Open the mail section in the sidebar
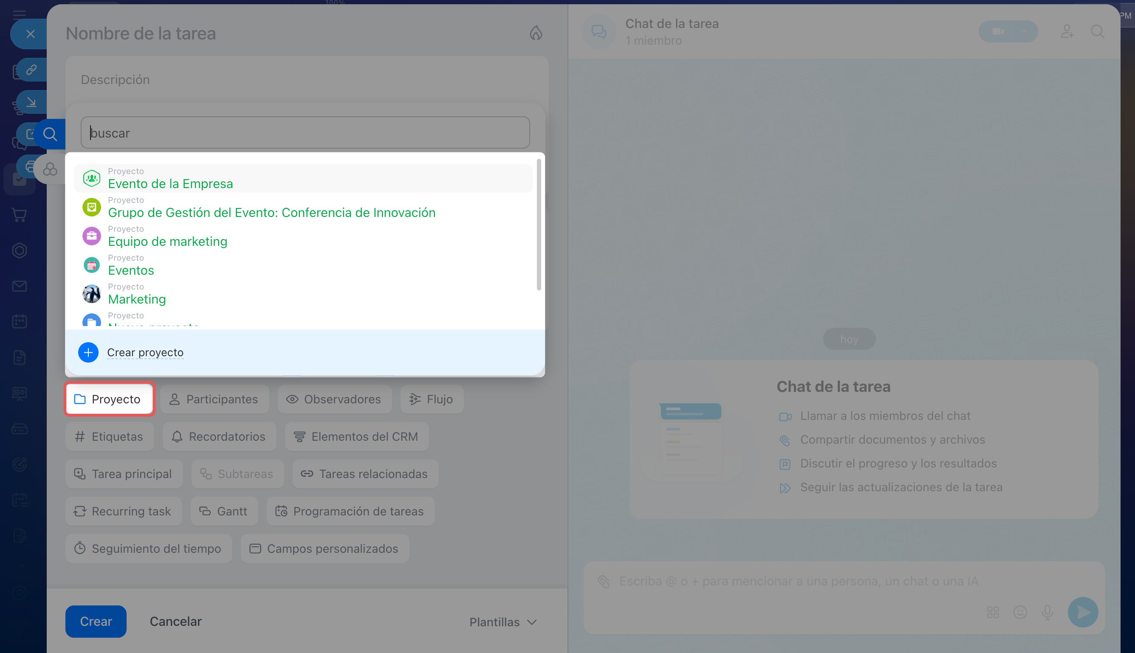Viewport: 1135px width, 653px height. (x=19, y=286)
